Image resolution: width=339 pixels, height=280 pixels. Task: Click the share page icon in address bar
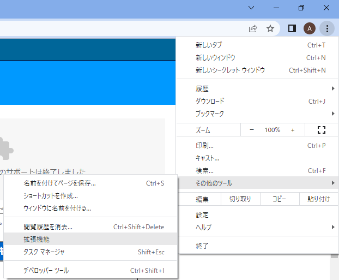[253, 28]
